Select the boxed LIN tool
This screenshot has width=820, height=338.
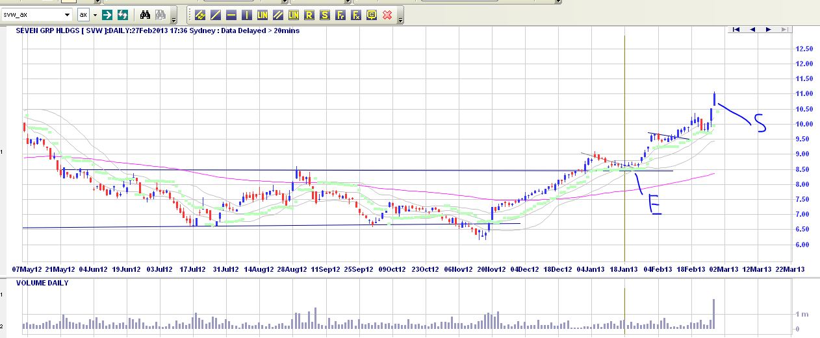coord(294,14)
